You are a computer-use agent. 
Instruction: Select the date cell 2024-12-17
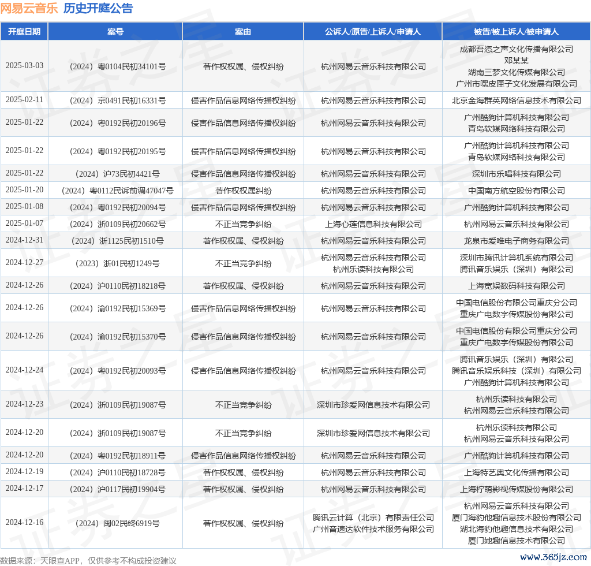pos(24,489)
